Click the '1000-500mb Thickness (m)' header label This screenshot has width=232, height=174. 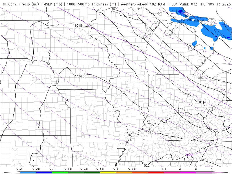(x=91, y=4)
